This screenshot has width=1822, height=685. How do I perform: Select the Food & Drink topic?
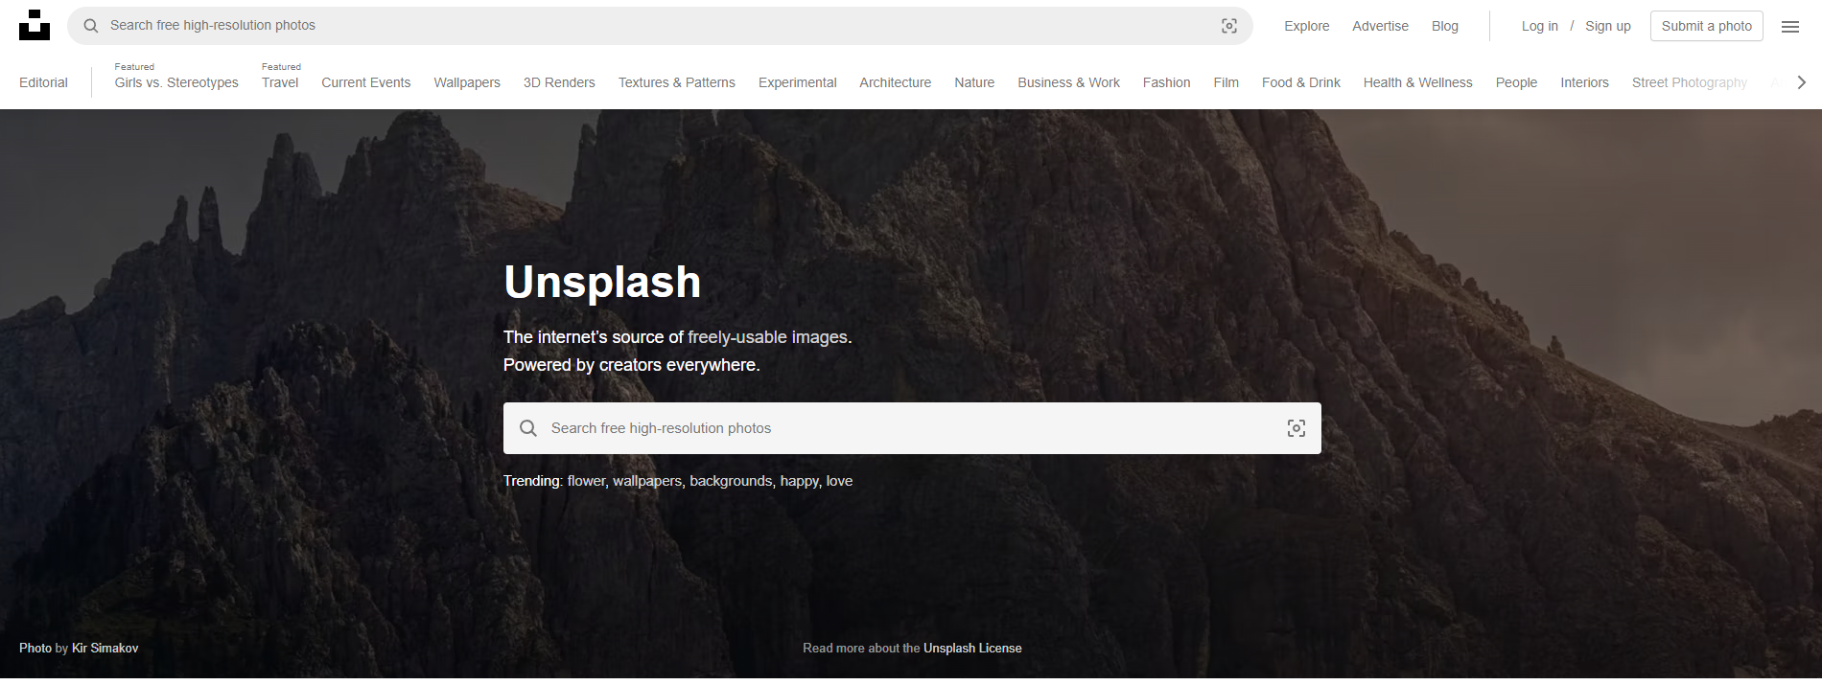click(x=1301, y=82)
